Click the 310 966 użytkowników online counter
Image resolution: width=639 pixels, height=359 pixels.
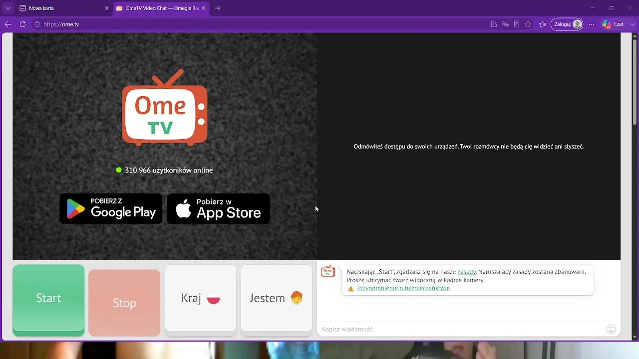point(164,170)
